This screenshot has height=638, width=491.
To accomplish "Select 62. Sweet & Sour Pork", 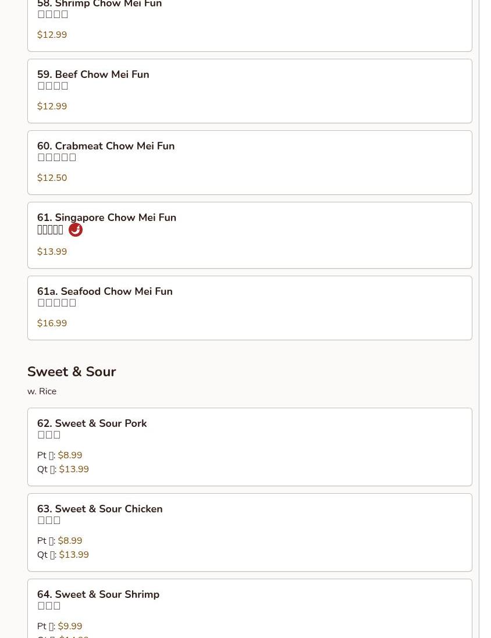I will click(x=92, y=423).
